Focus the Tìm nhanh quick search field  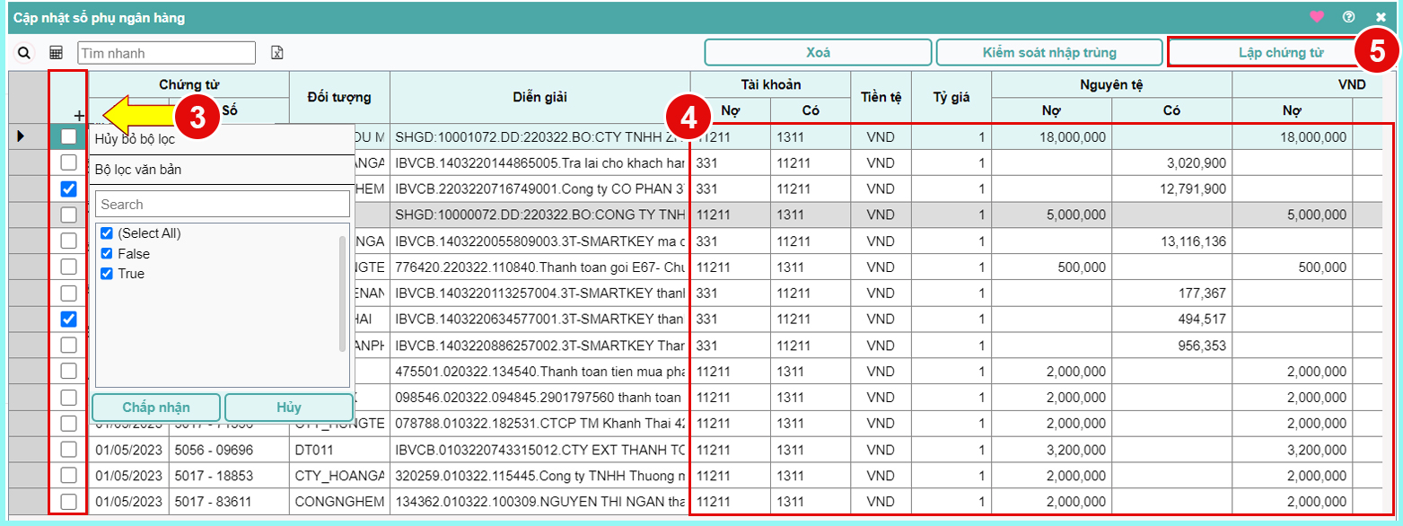coord(167,54)
